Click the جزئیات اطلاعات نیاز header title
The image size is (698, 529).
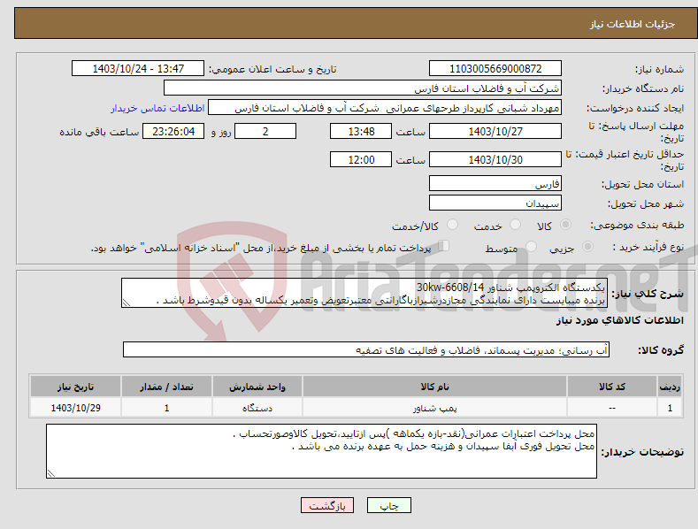pyautogui.click(x=633, y=24)
